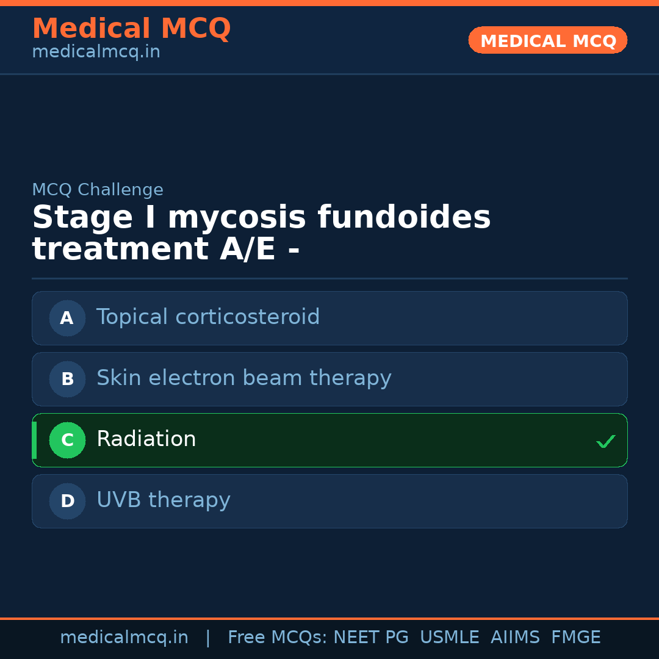Click the letter B option circle
659x659 pixels.
(67, 379)
